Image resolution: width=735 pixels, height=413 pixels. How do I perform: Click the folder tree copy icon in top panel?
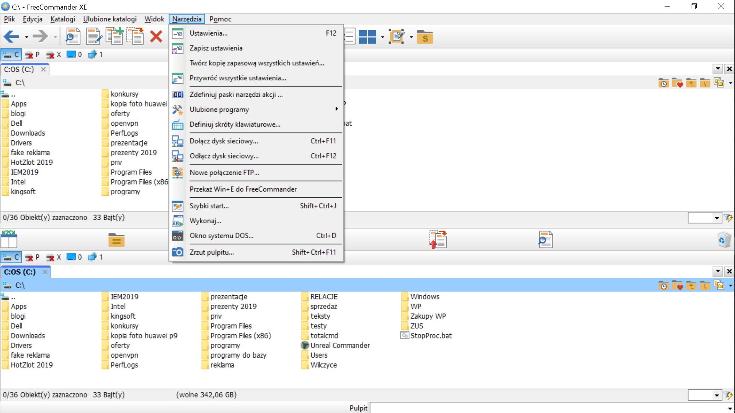(x=719, y=83)
